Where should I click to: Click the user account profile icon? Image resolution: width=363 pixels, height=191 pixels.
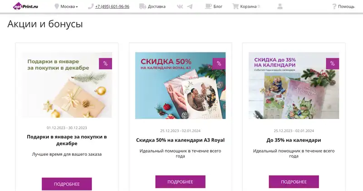[x=280, y=6]
